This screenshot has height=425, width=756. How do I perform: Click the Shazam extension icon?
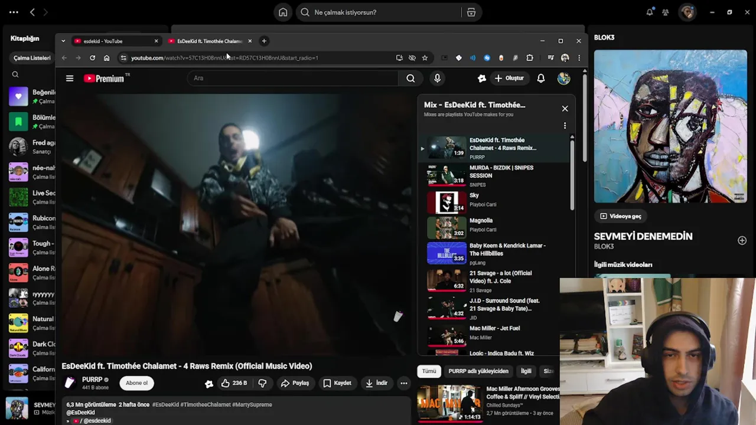tap(487, 58)
